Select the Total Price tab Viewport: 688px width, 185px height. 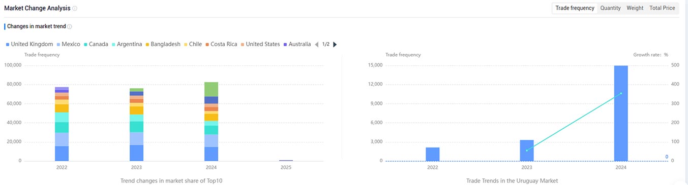click(662, 8)
